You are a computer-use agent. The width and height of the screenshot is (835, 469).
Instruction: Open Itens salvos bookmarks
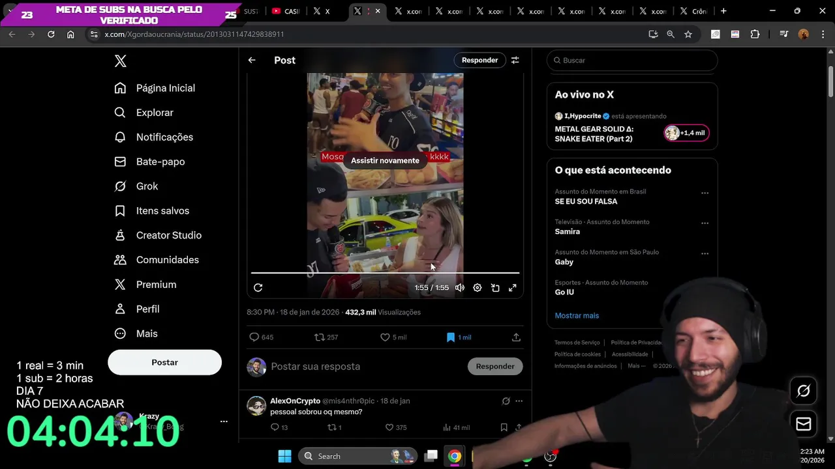click(x=152, y=210)
